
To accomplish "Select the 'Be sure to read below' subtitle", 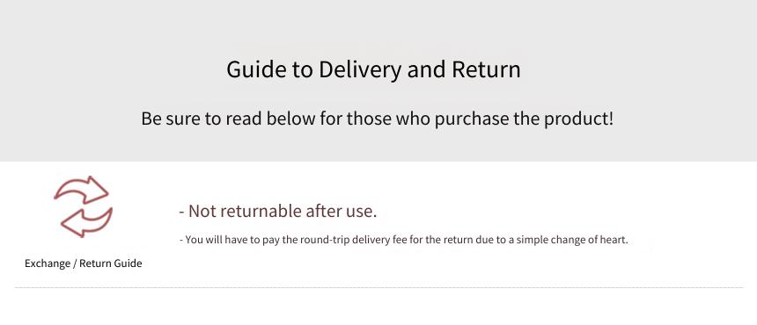I will coord(377,119).
